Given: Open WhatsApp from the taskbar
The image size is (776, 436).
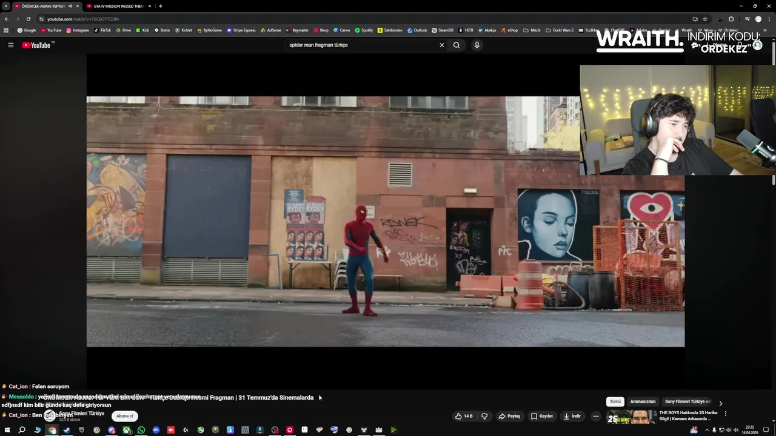Looking at the screenshot, I should [141, 430].
